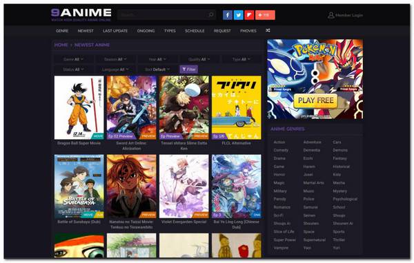The height and width of the screenshot is (263, 414).
Task: Select the Supernatural genre
Action: click(315, 240)
